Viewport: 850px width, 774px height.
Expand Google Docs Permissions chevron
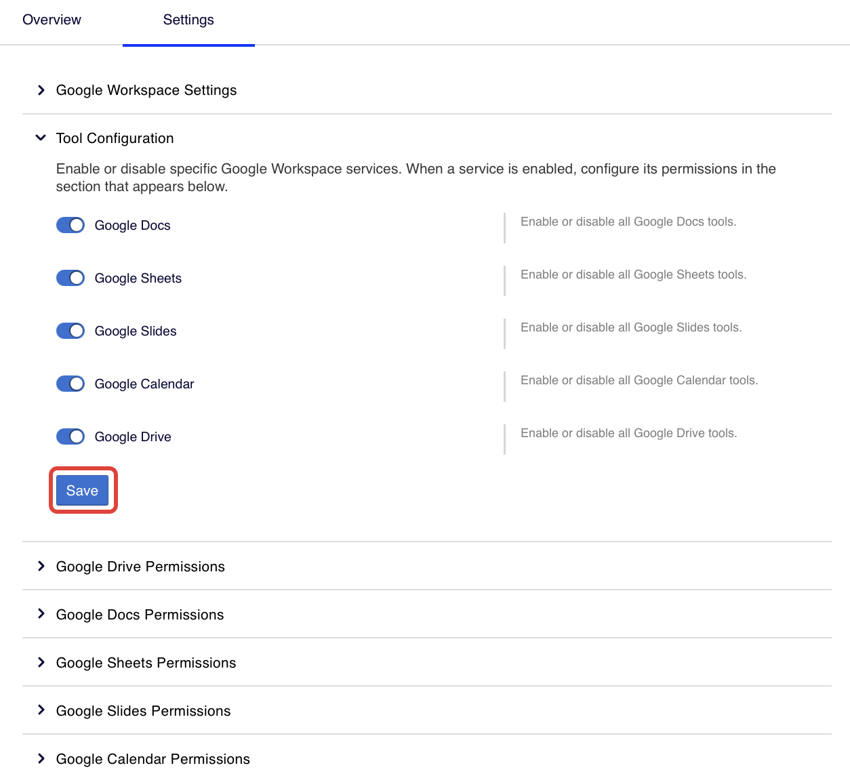pyautogui.click(x=41, y=615)
